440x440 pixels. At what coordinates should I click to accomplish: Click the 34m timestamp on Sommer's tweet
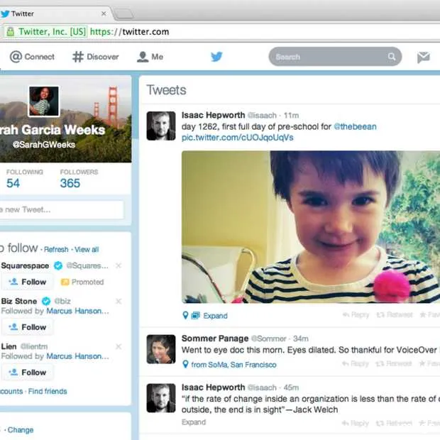coord(300,339)
